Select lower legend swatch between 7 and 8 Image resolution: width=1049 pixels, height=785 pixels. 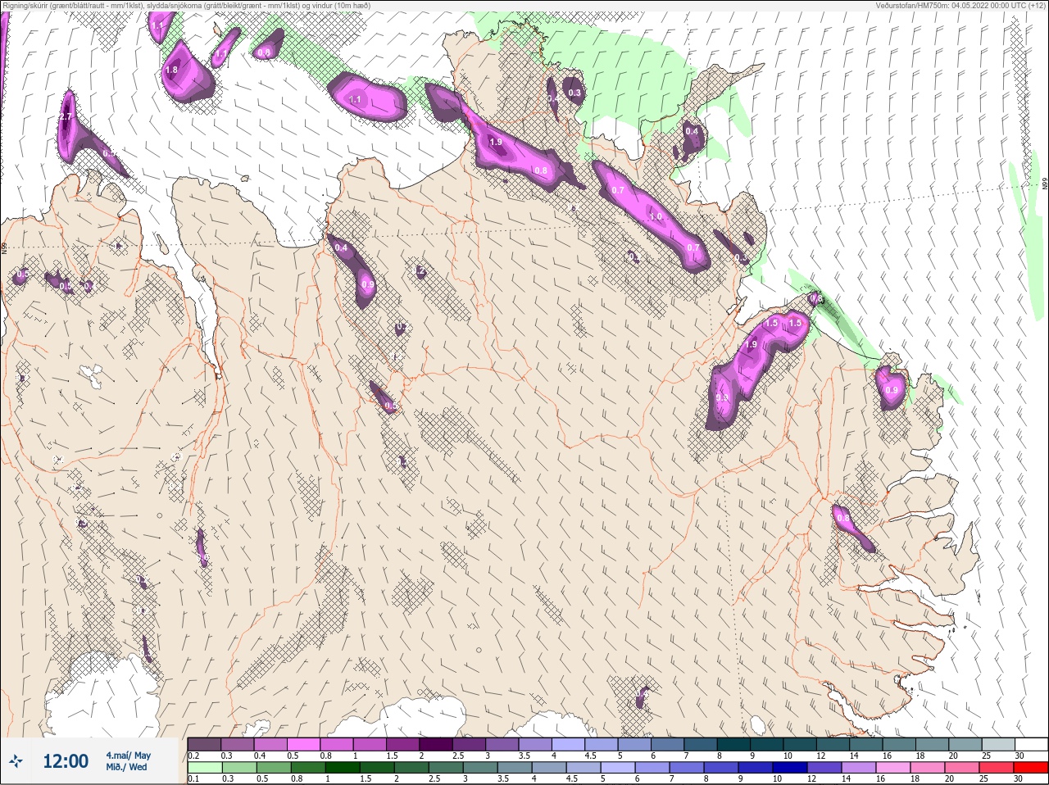coord(688,768)
